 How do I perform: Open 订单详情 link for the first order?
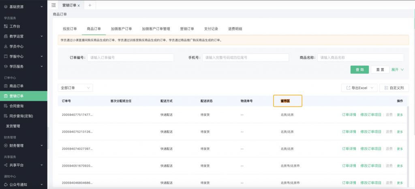(349, 115)
